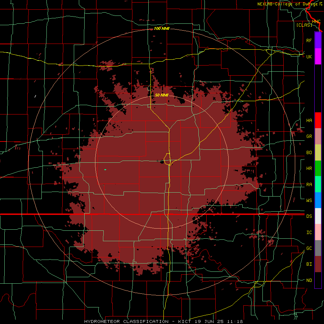The image size is (324, 324).
Task: Click the IC light pink legend swatch
Action: pos(318,232)
